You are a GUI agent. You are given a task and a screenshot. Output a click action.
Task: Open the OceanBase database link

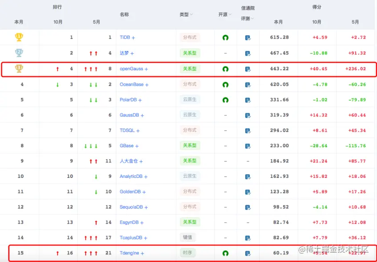point(131,85)
